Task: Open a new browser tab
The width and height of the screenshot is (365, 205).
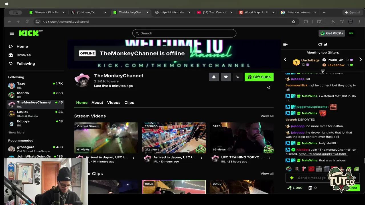Action: (324, 13)
